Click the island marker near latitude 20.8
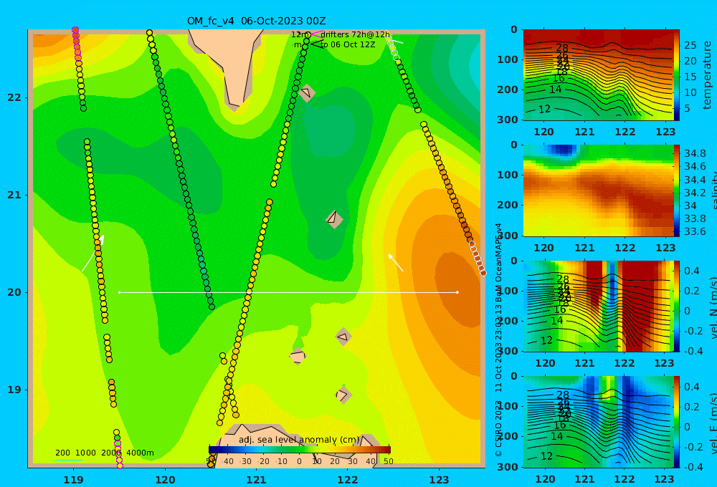The width and height of the screenshot is (717, 487). tap(334, 219)
